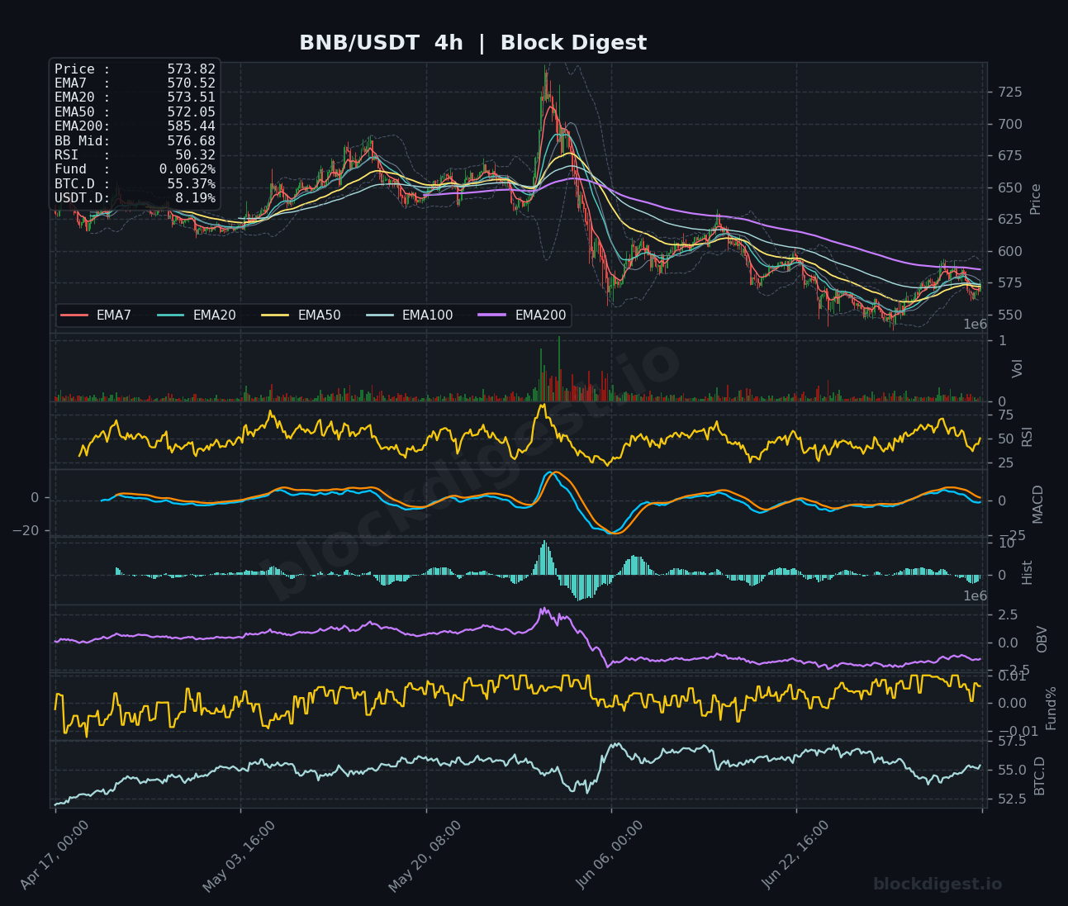
Task: Click the 'OBV' y-axis label
Action: (1042, 639)
